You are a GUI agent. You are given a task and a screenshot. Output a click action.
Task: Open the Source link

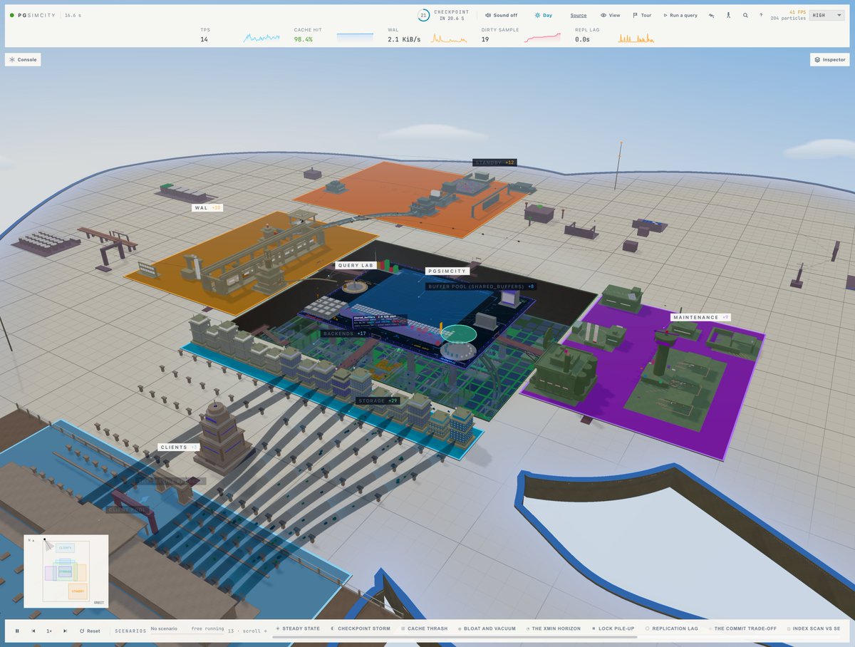point(579,15)
